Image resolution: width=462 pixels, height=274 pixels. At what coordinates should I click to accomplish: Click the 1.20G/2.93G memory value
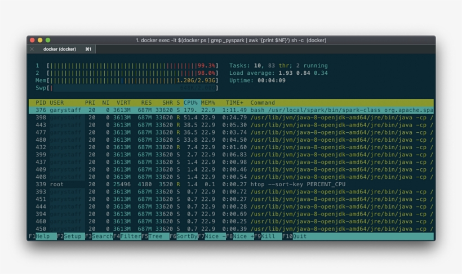tap(196, 80)
